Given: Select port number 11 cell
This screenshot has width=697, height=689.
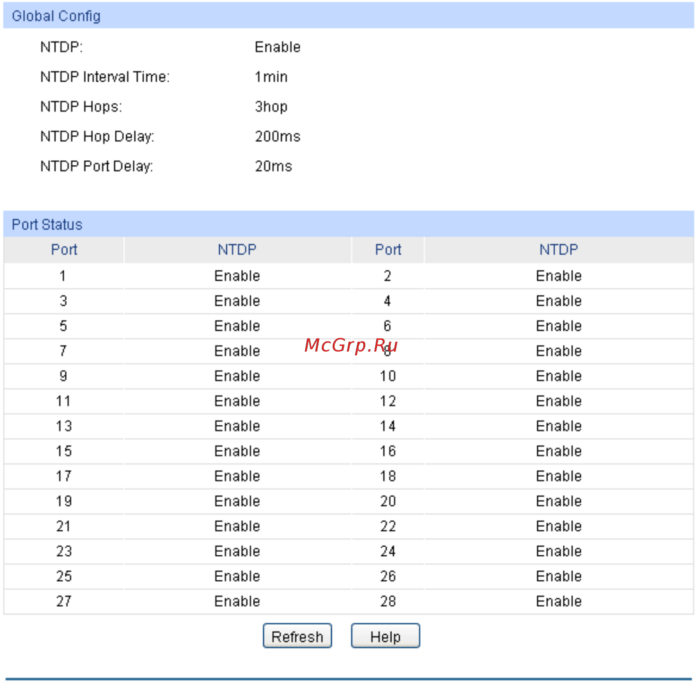Looking at the screenshot, I should pos(64,401).
